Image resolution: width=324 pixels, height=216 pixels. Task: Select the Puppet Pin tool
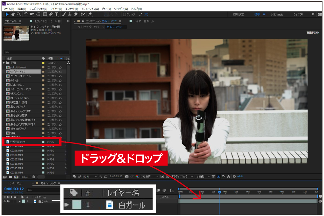click(90, 14)
